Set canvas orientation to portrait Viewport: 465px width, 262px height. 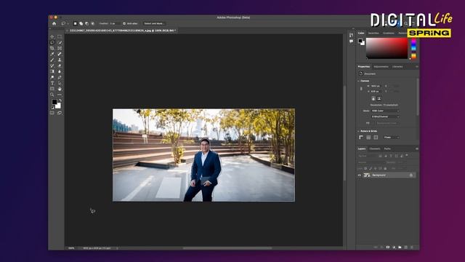[x=373, y=99]
